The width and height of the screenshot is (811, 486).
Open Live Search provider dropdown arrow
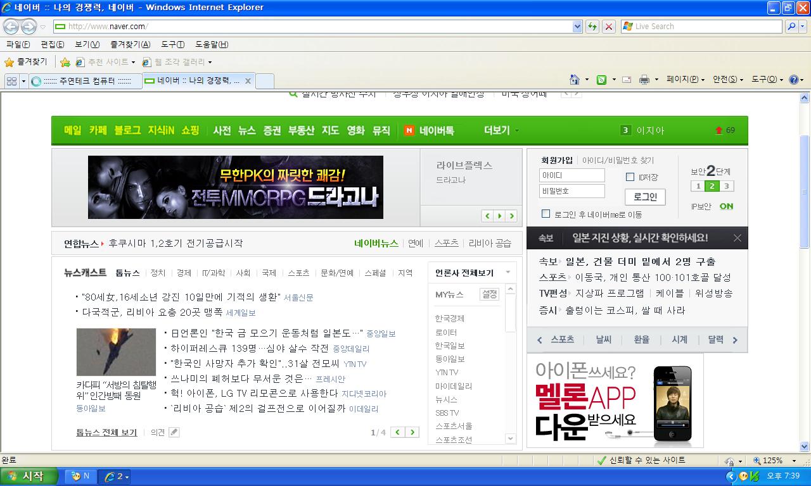[x=803, y=27]
